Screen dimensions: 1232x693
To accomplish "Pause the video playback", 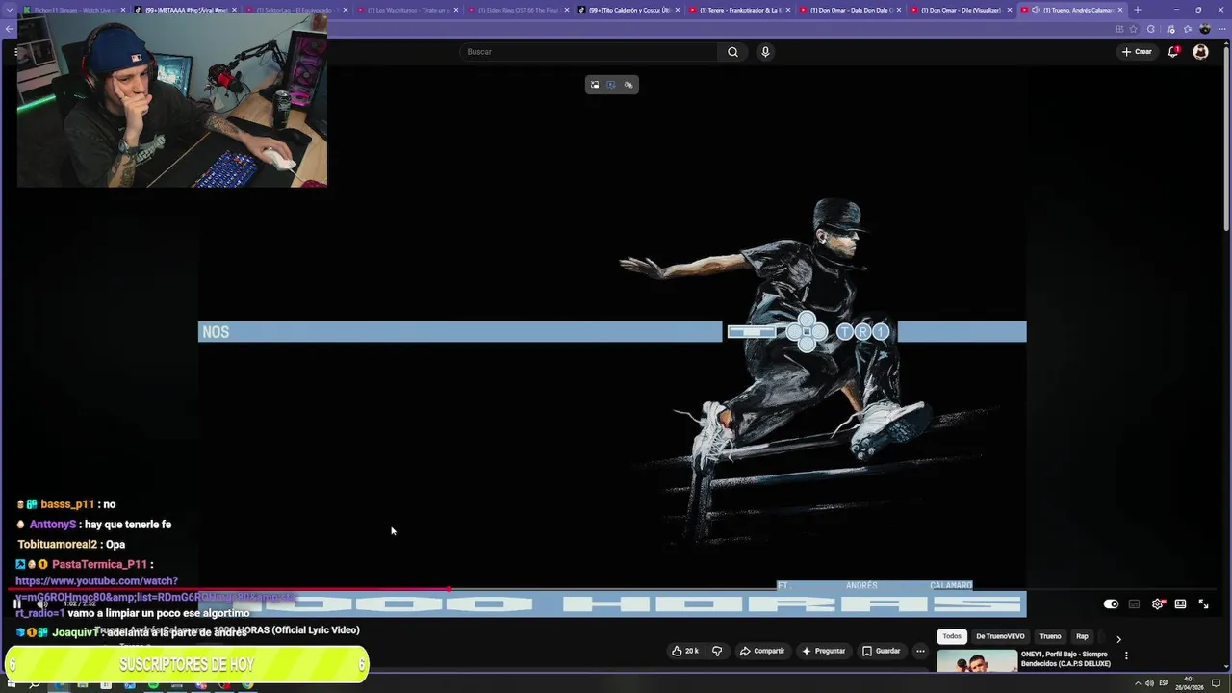I will [x=16, y=603].
